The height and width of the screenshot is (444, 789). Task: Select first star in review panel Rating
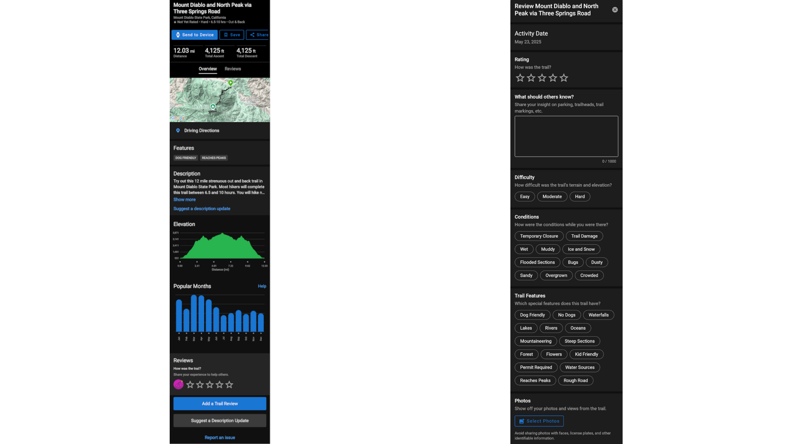pos(520,78)
